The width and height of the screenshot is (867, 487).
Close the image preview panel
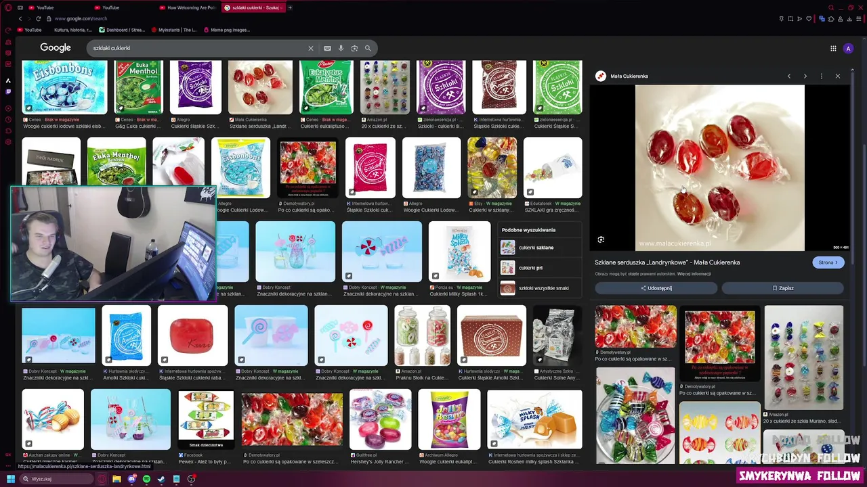838,76
